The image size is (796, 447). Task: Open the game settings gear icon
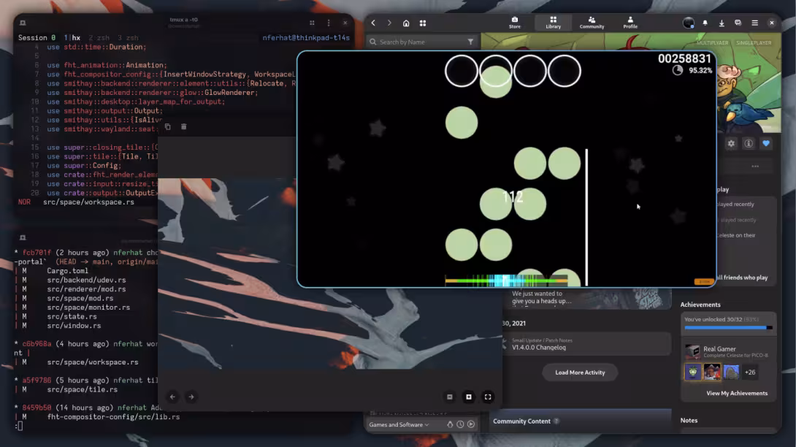point(731,143)
